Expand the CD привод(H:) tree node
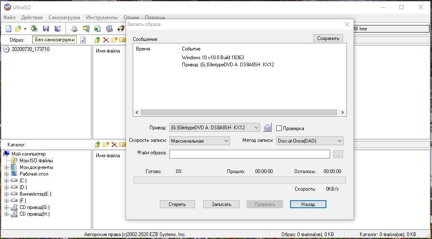This screenshot has width=432, height=239. click(x=7, y=214)
